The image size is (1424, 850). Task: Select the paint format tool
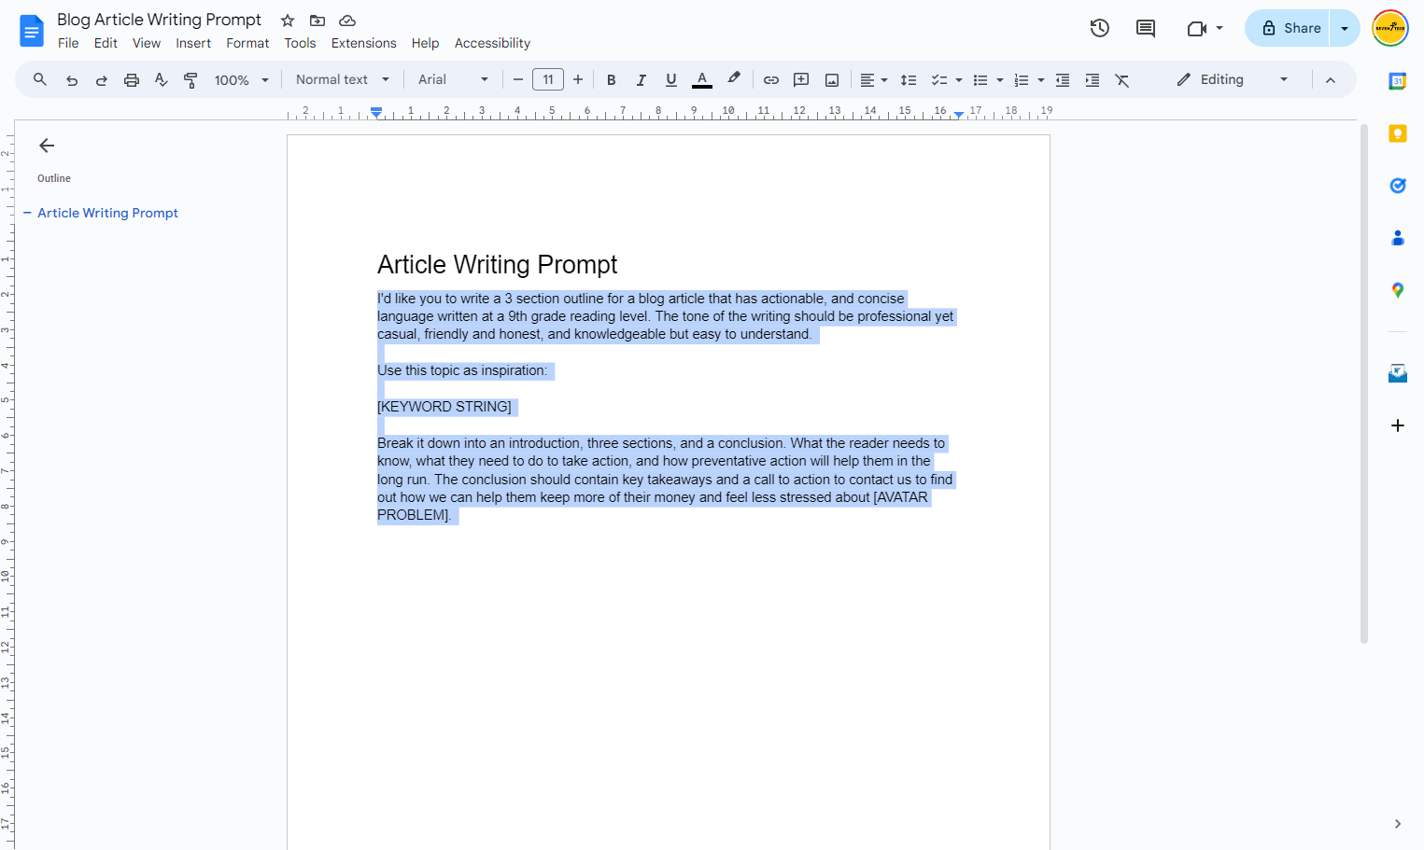[190, 80]
